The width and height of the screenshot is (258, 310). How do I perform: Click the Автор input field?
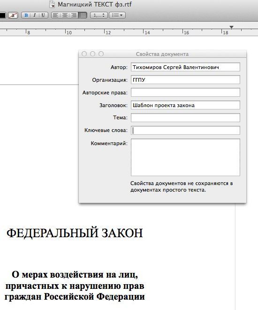coord(185,67)
